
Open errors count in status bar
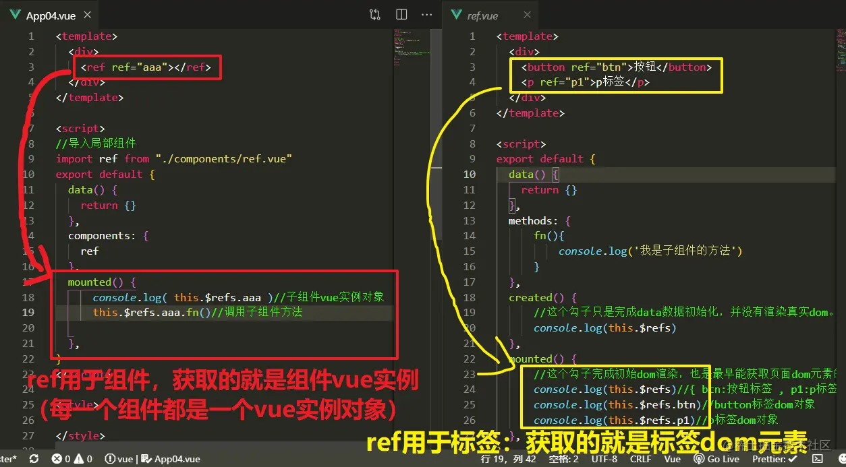click(x=61, y=459)
